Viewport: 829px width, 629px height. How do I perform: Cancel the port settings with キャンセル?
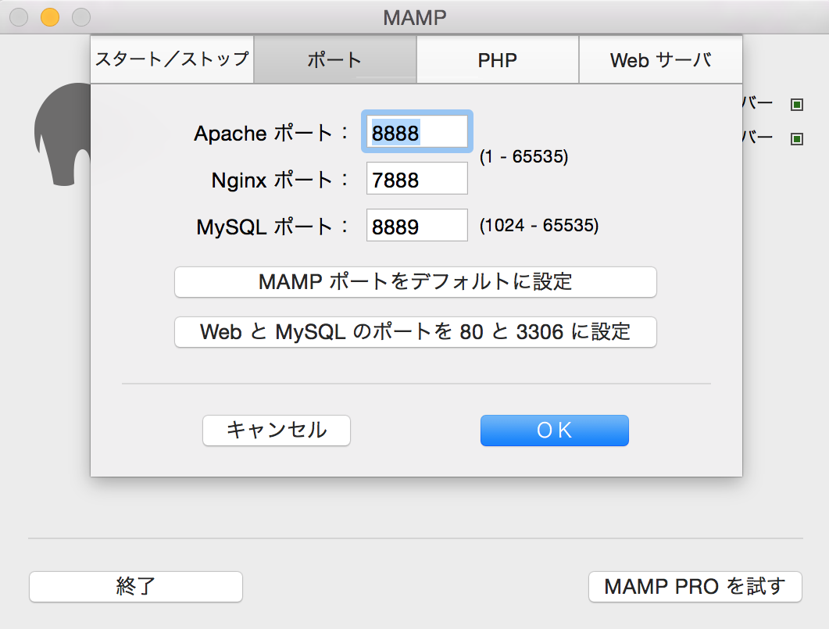click(276, 430)
